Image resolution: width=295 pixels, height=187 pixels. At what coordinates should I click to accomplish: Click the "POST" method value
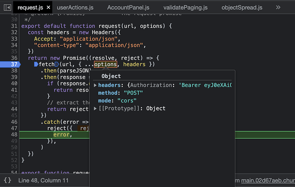click(x=133, y=93)
